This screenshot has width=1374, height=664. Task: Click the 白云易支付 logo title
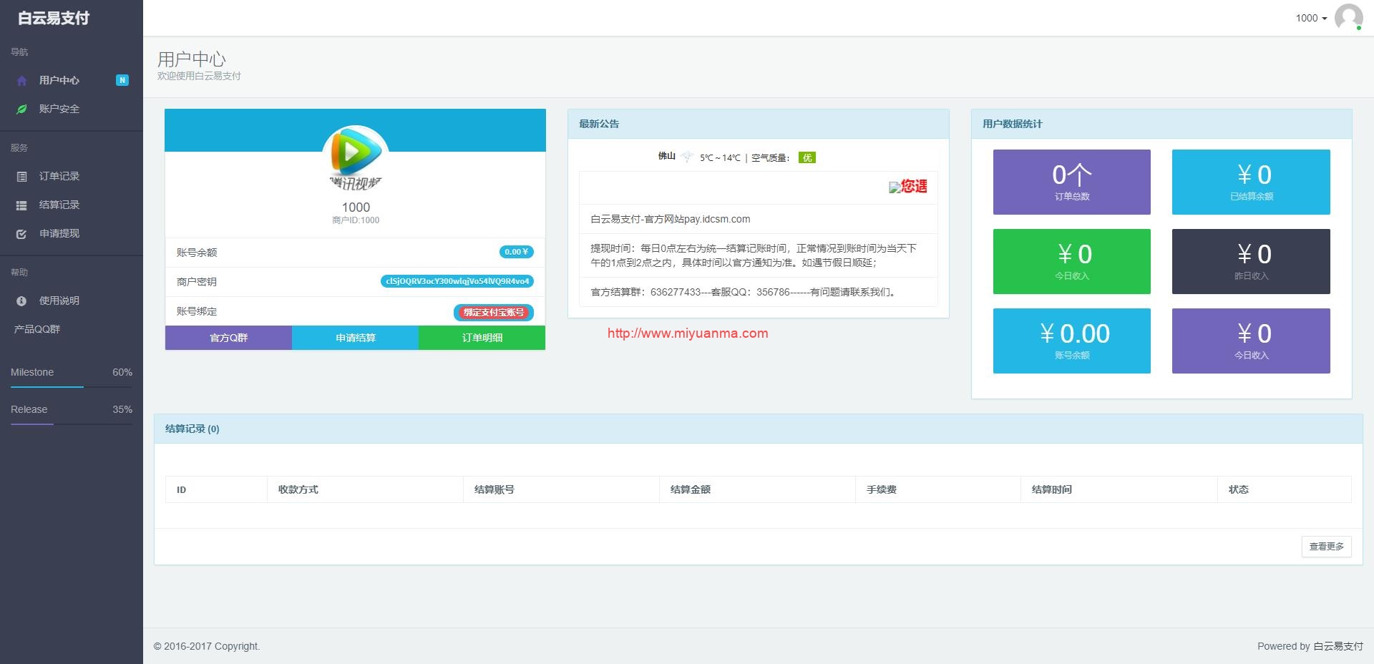click(x=54, y=18)
